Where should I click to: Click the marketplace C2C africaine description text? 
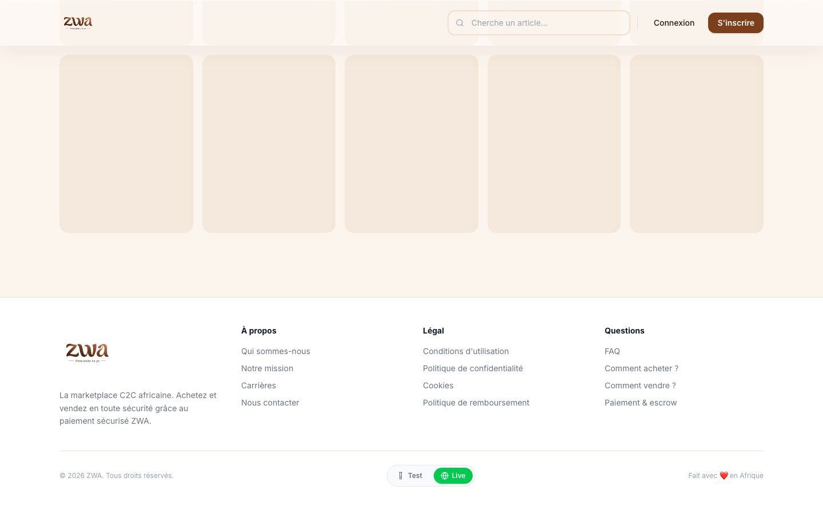[x=138, y=408]
